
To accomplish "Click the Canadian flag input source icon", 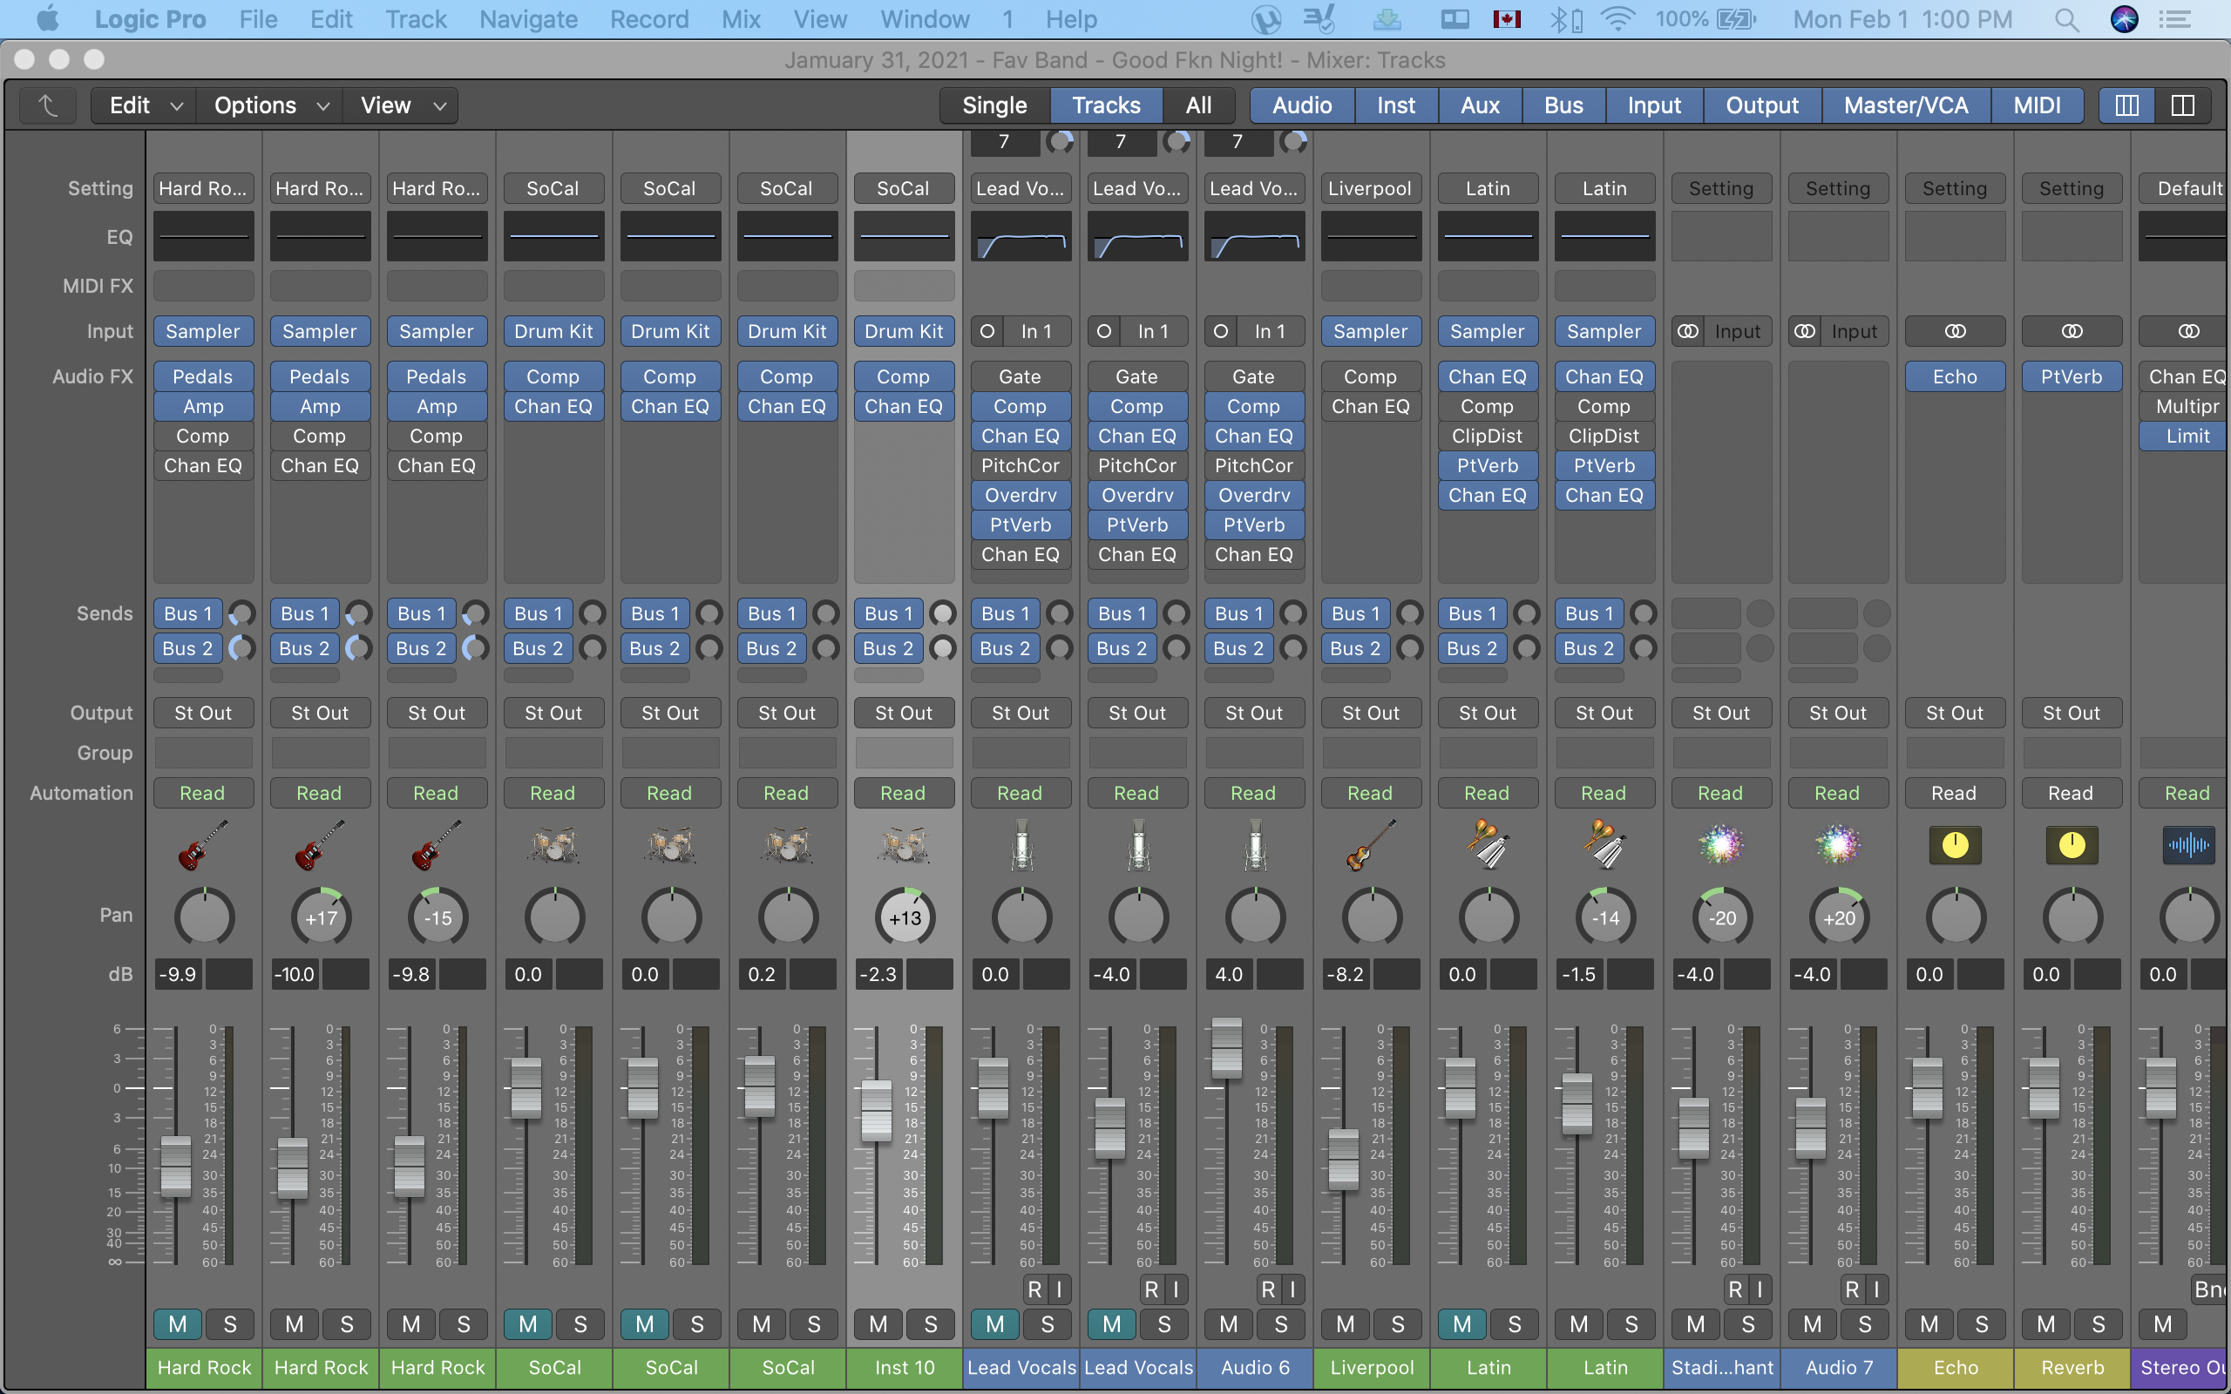I will coord(1507,19).
